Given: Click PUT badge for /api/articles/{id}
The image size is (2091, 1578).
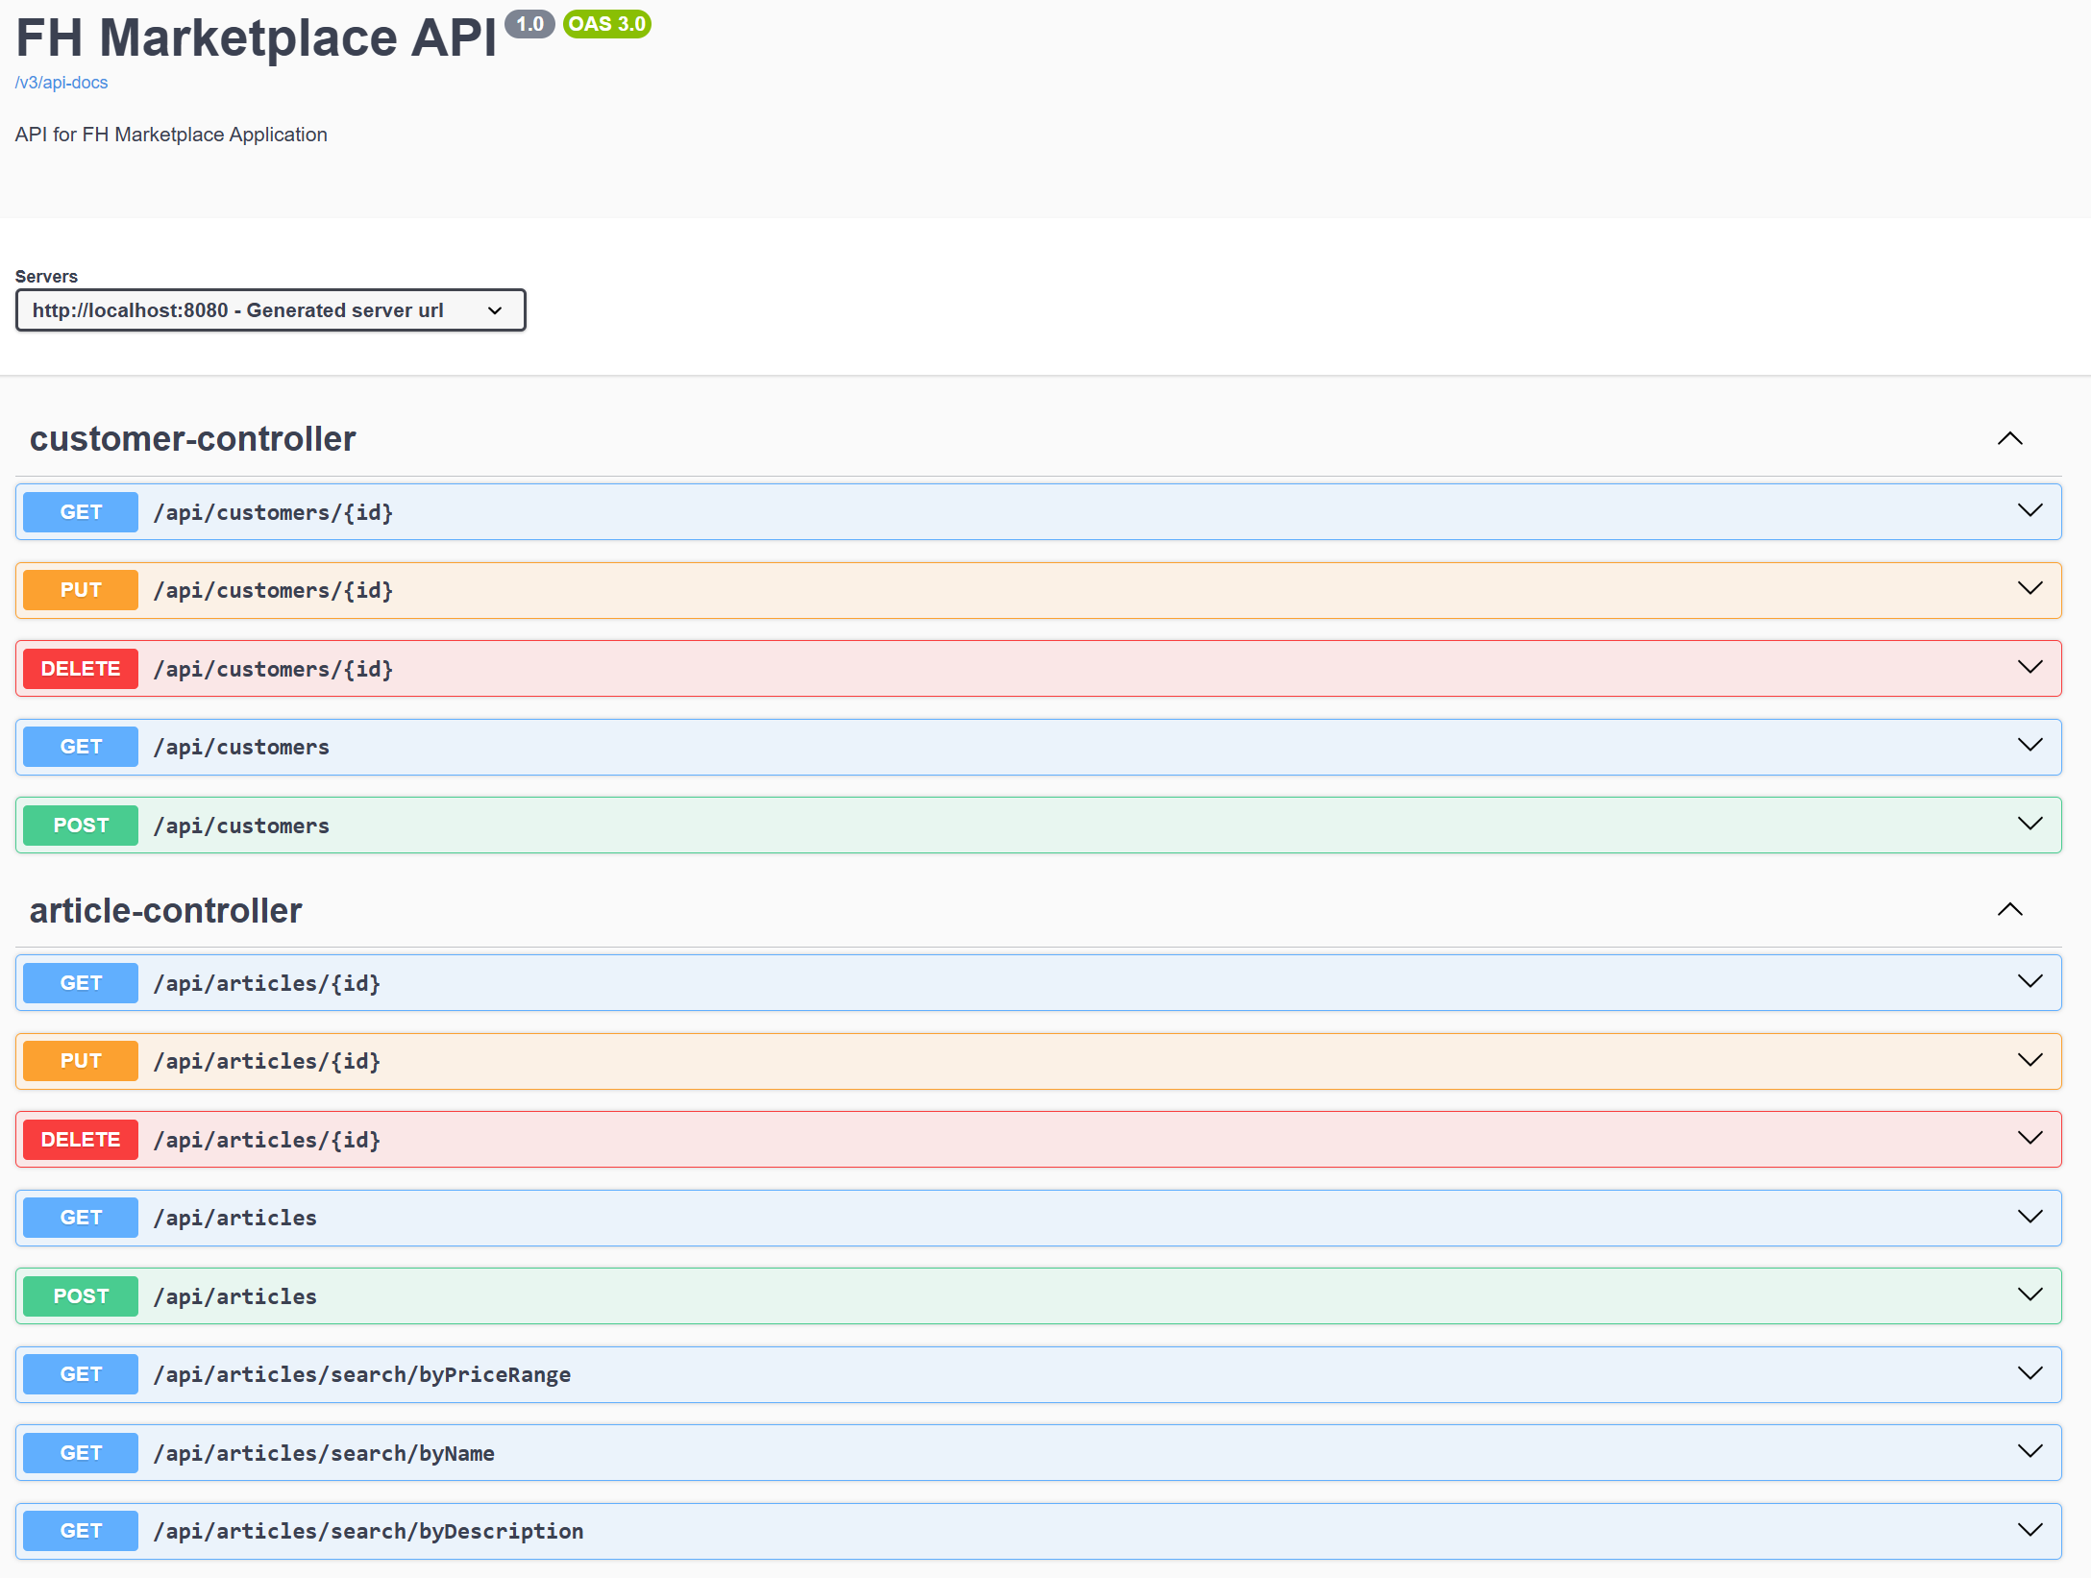Looking at the screenshot, I should pos(81,1061).
